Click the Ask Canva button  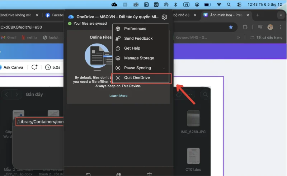point(11,67)
